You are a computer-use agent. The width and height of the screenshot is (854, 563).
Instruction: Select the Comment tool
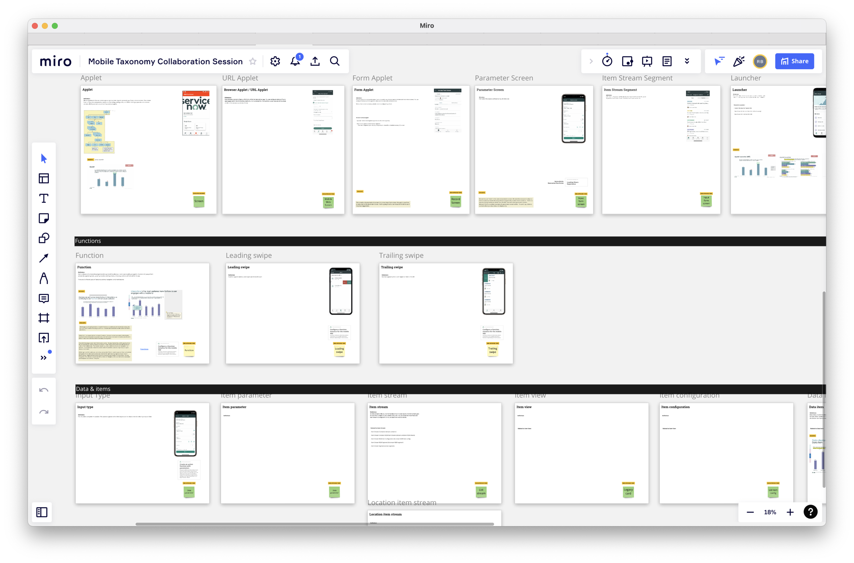44,298
